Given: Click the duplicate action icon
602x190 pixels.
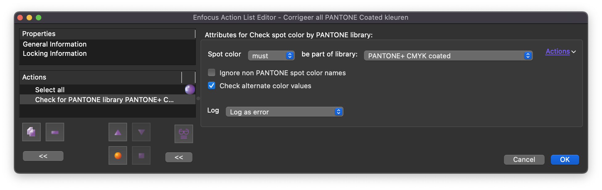Looking at the screenshot, I should pyautogui.click(x=31, y=132).
